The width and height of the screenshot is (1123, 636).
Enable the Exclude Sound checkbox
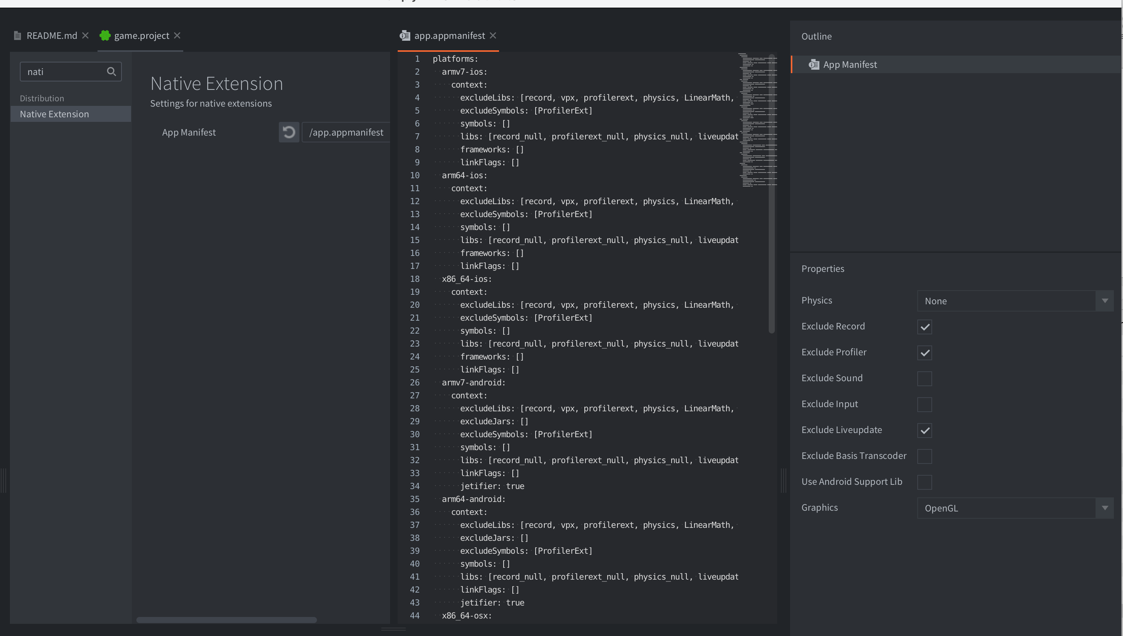pos(924,378)
